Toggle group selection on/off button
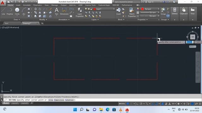 point(168,16)
